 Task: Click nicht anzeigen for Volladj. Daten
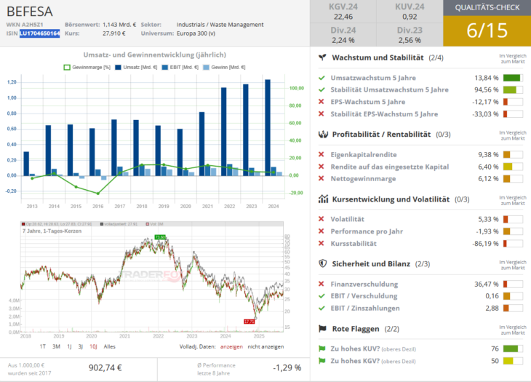[265, 346]
